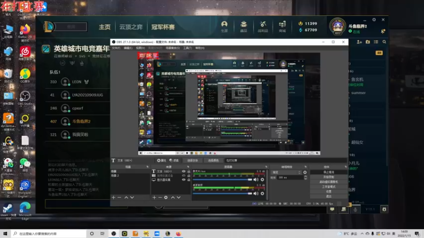Move the scene up with the arrow icon
424x238 pixels.
point(126,197)
